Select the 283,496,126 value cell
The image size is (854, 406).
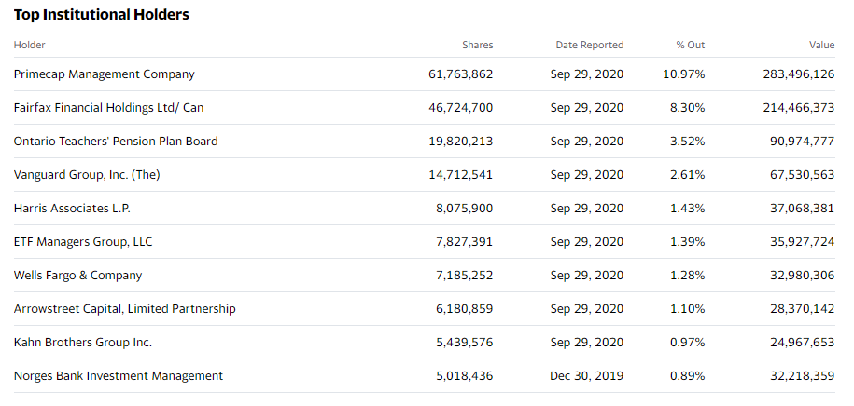pyautogui.click(x=798, y=74)
